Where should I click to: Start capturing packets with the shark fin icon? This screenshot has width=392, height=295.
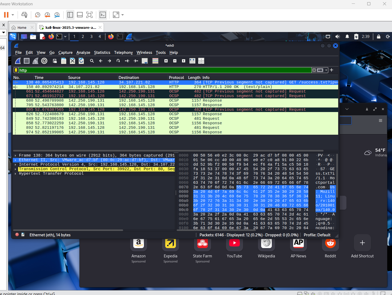(18, 61)
